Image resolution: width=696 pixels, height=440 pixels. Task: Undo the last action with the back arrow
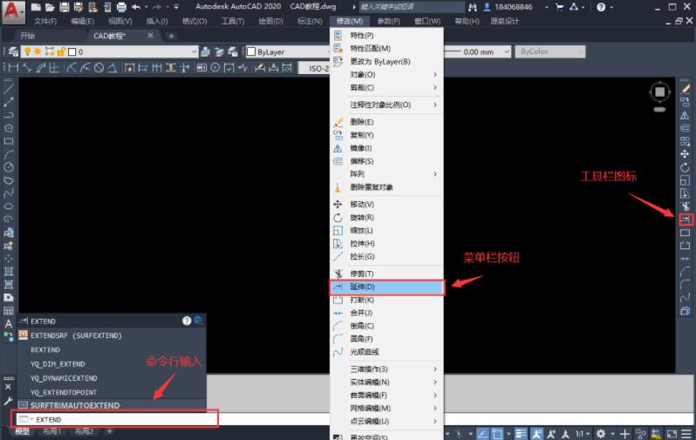tap(136, 7)
